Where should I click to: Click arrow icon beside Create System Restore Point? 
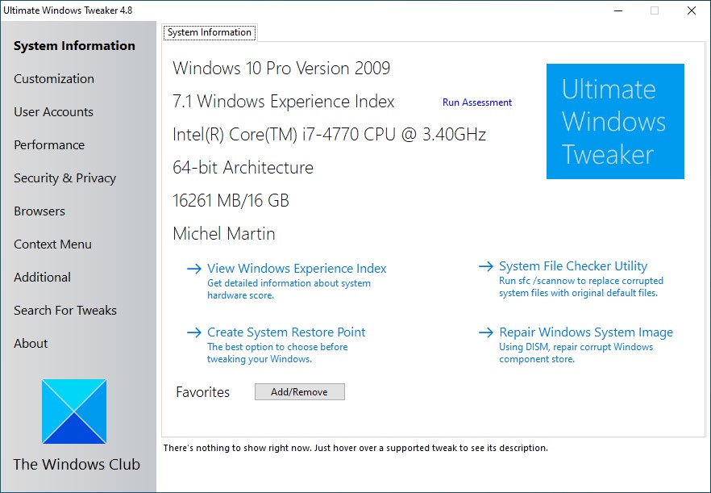point(194,332)
